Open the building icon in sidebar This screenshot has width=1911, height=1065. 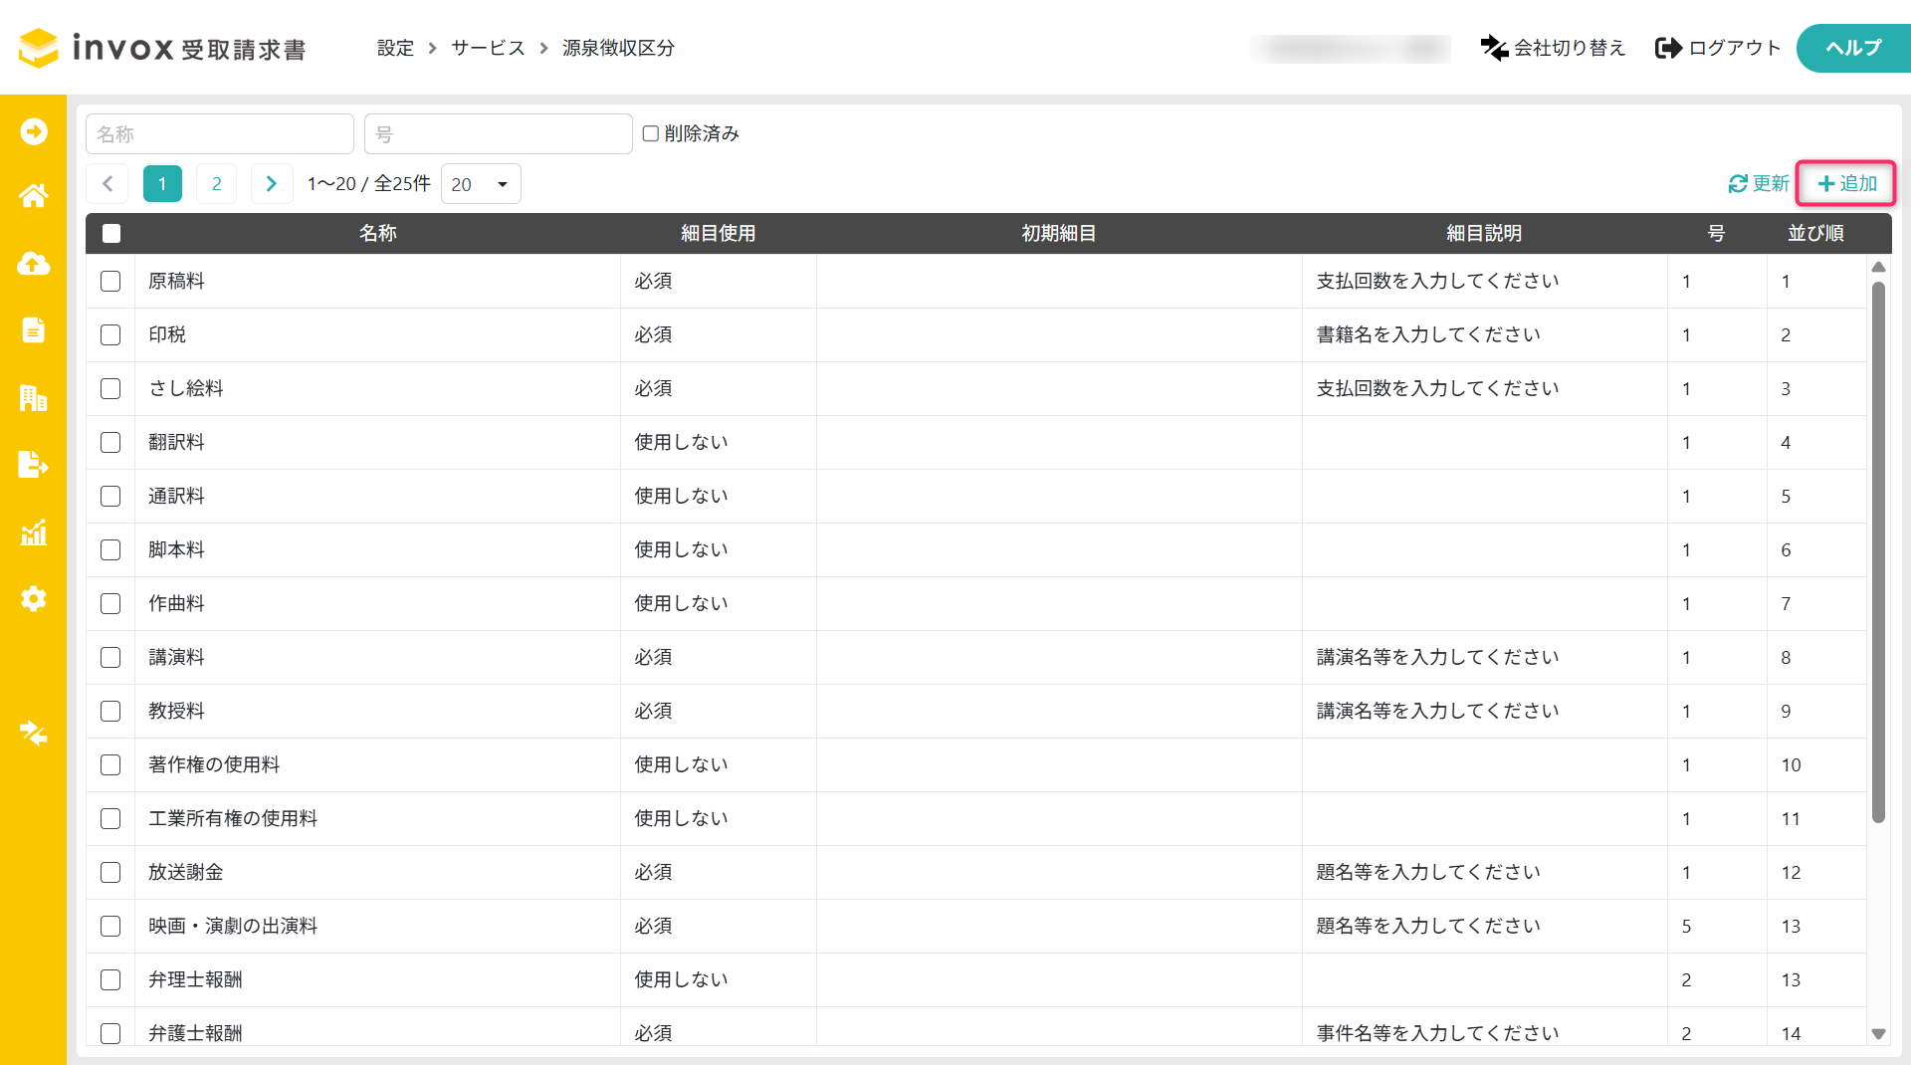[x=33, y=398]
